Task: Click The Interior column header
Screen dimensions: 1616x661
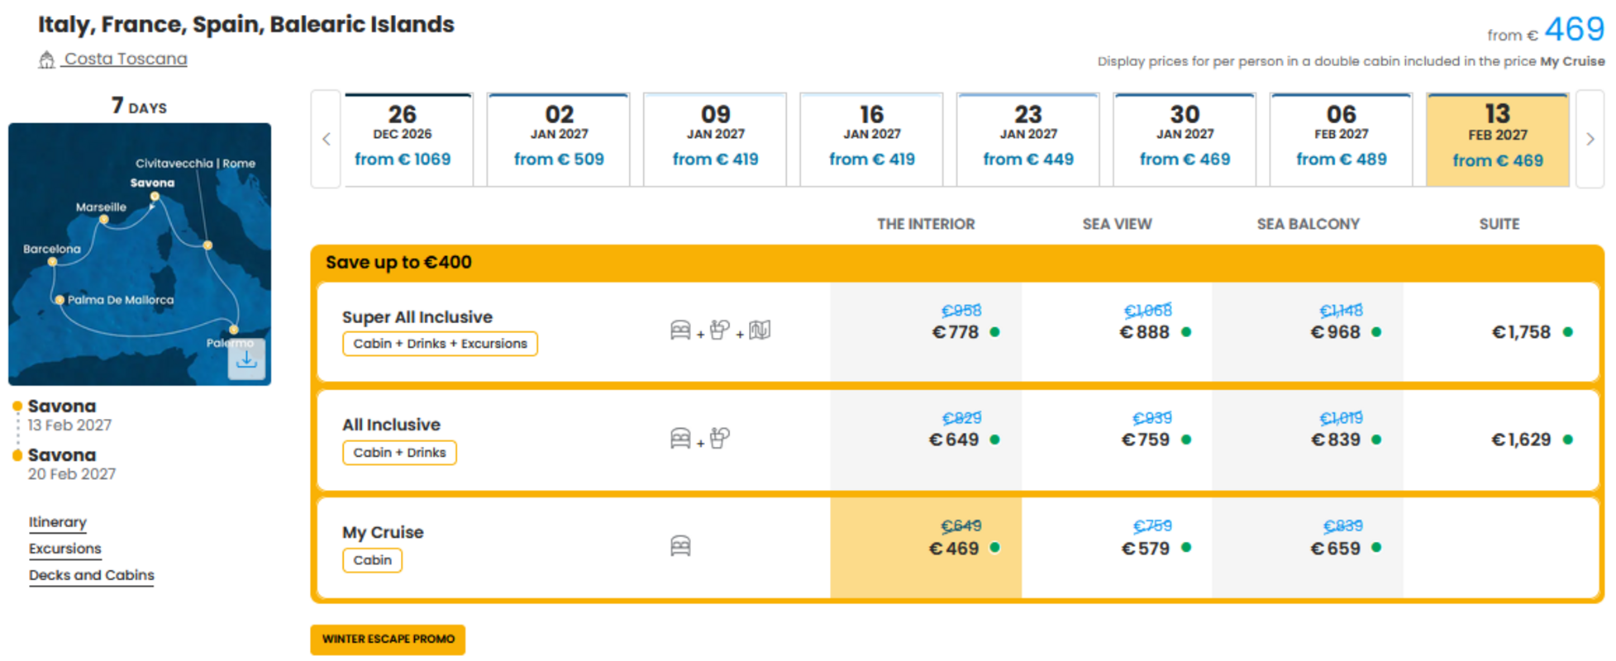Action: pyautogui.click(x=926, y=224)
